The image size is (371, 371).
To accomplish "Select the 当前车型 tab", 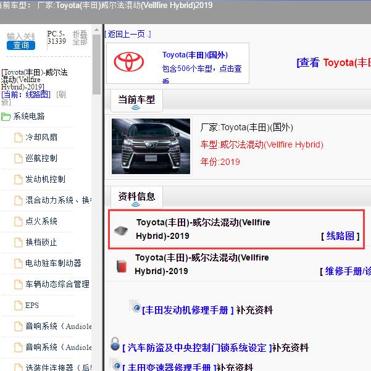I will click(x=136, y=100).
